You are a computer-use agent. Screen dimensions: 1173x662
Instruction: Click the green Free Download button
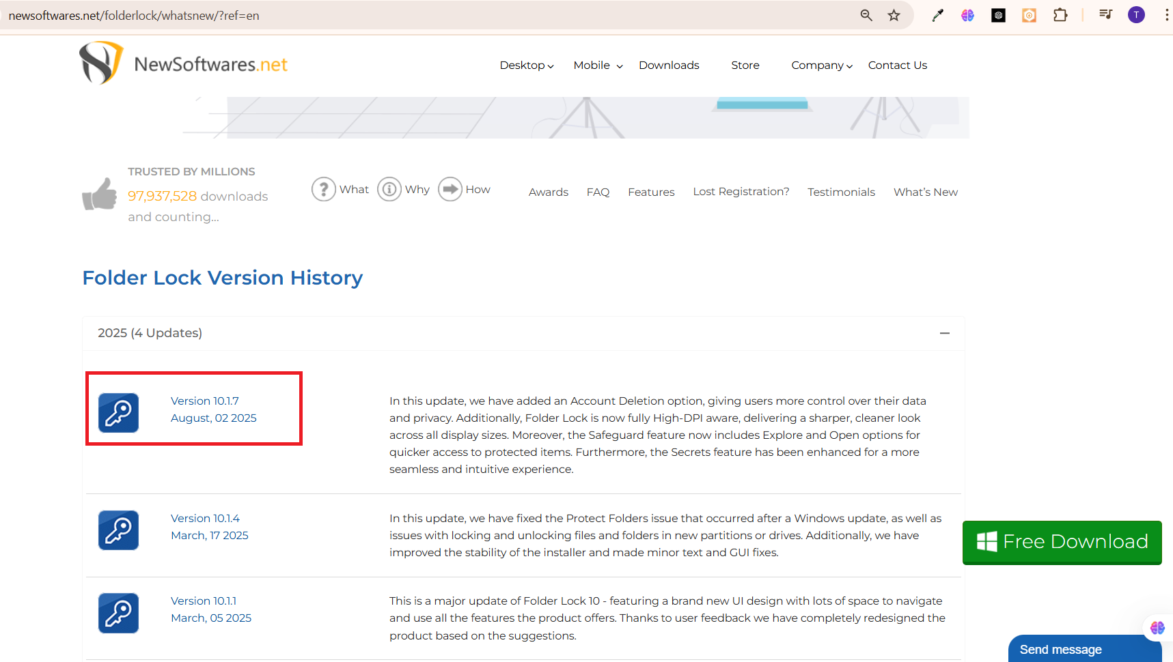(1062, 542)
